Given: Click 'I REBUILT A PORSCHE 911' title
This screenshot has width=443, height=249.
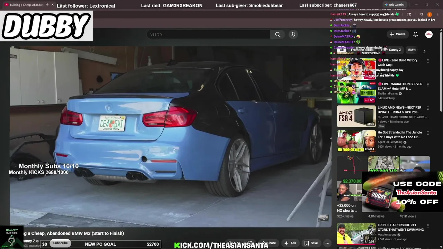Looking at the screenshot, I should 401,228.
